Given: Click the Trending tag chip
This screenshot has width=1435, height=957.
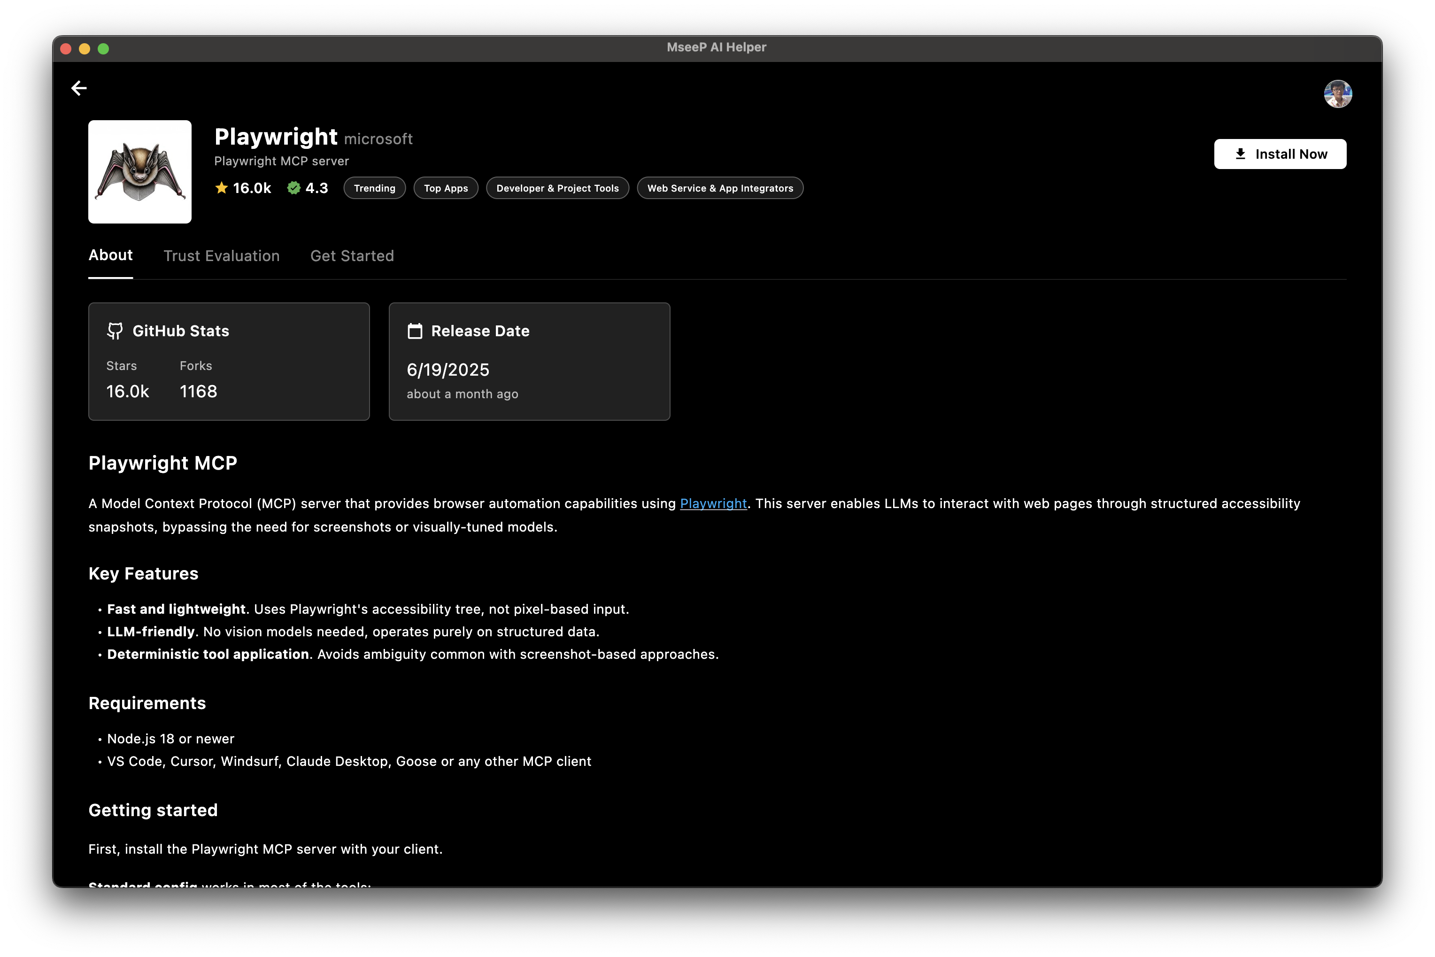Looking at the screenshot, I should 374,188.
